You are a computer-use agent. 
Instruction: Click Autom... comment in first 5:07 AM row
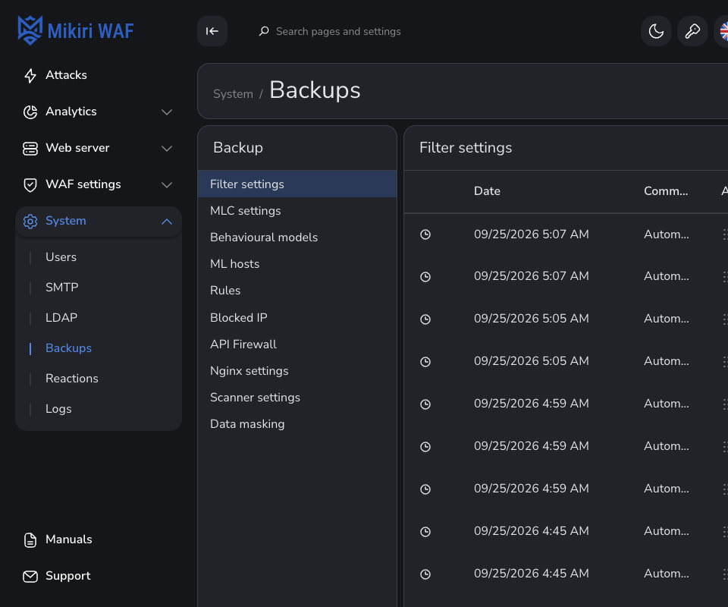[x=667, y=234]
